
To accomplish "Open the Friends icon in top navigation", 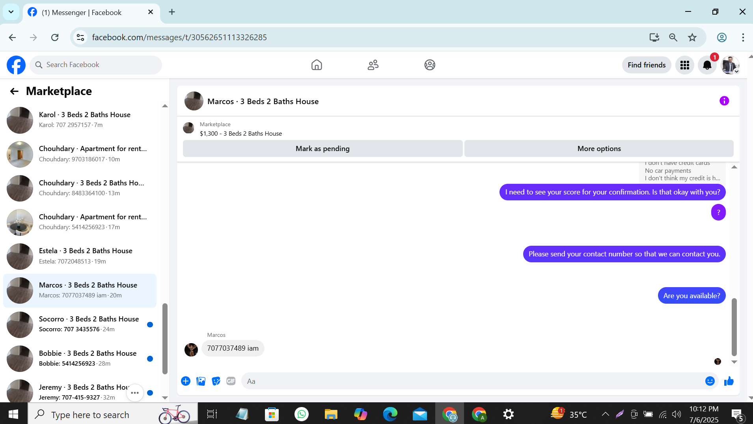I will (373, 65).
